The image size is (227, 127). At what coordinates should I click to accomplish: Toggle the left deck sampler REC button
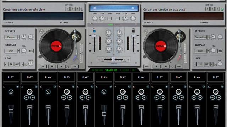(x=31, y=51)
